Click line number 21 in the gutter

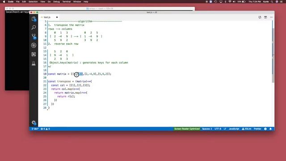tap(45, 81)
